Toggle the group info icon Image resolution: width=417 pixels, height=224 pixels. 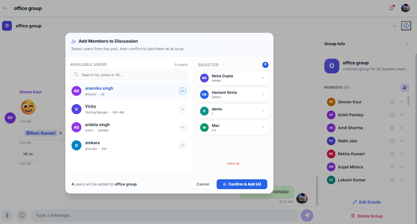pos(406,26)
